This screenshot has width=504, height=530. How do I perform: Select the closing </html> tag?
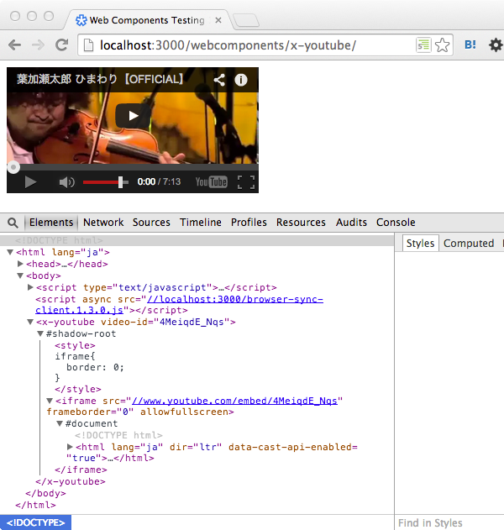point(35,505)
